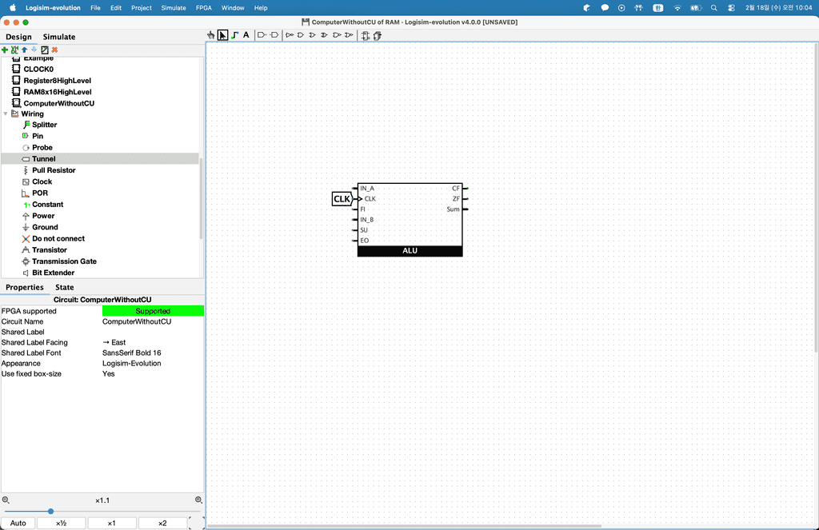Click the zoom slider handle
Screen dimensions: 819x530
click(50, 512)
